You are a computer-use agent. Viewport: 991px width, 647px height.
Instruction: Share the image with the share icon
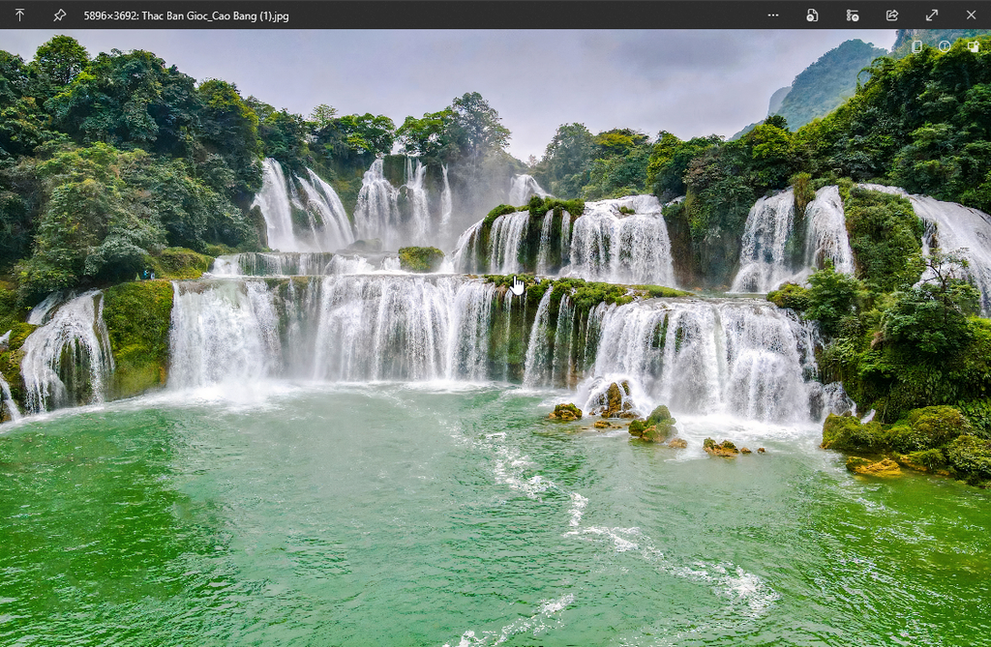coord(891,15)
